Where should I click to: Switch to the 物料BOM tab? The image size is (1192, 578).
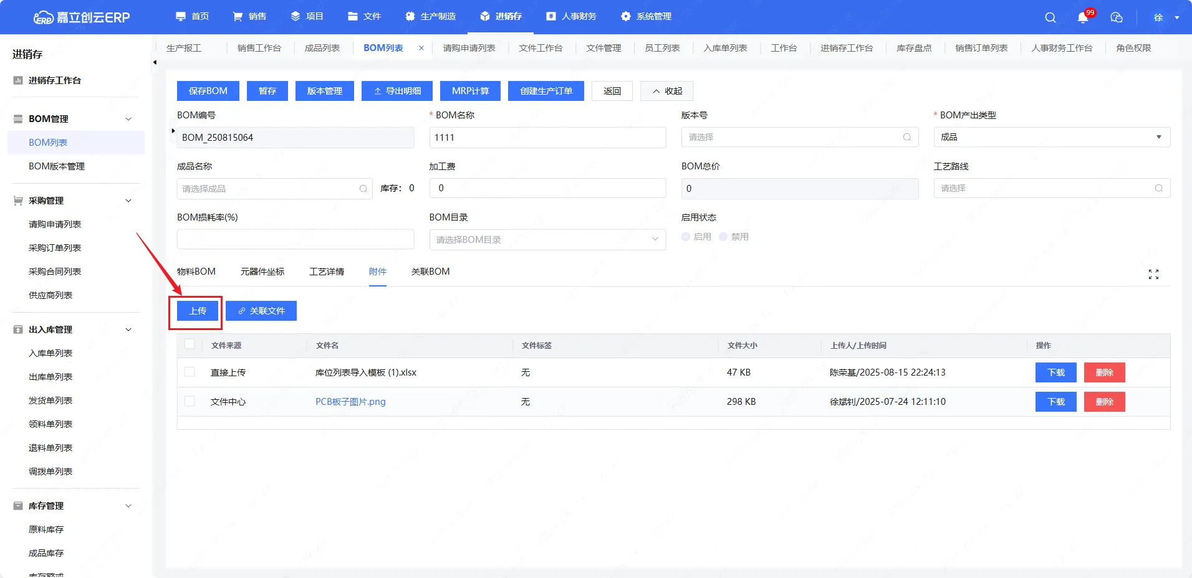[196, 272]
